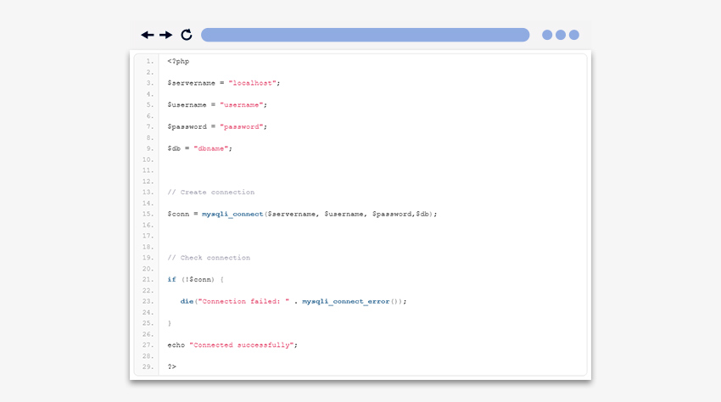The image size is (721, 402).
Task: Click line number 29 in gutter
Action: [x=148, y=367]
